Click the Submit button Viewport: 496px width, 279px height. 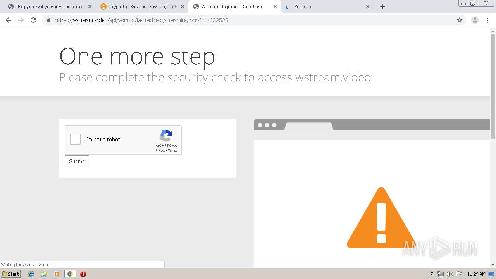tap(77, 161)
